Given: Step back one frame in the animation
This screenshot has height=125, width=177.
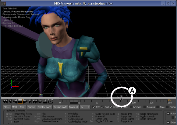Looking at the screenshot, I should (x=10, y=101).
